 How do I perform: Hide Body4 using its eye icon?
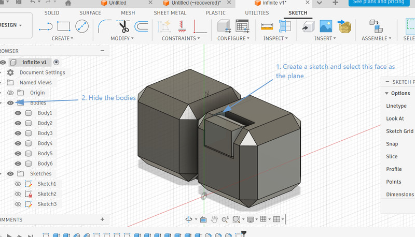18,143
